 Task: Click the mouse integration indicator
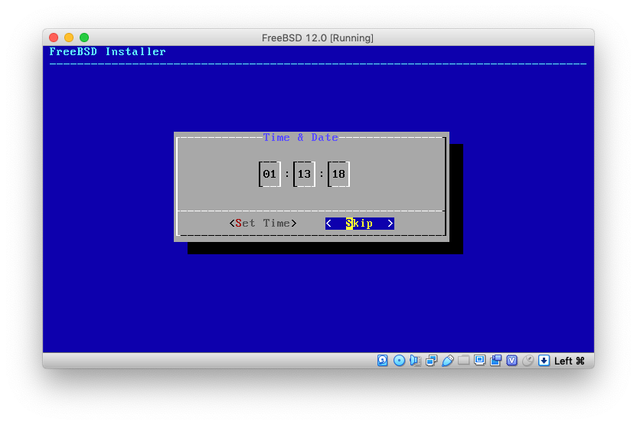click(x=528, y=361)
